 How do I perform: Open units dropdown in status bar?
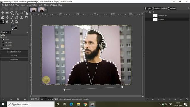point(43,99)
